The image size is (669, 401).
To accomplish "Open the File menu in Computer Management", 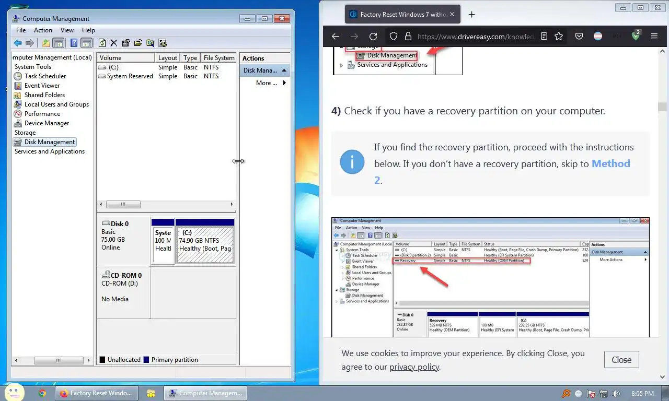I will pos(21,30).
